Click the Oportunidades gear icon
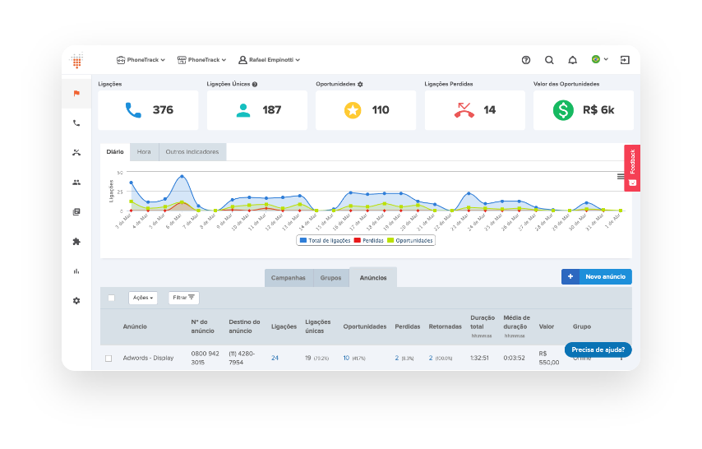 click(x=360, y=84)
